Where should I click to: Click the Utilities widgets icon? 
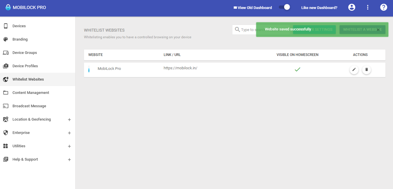(x=6, y=146)
